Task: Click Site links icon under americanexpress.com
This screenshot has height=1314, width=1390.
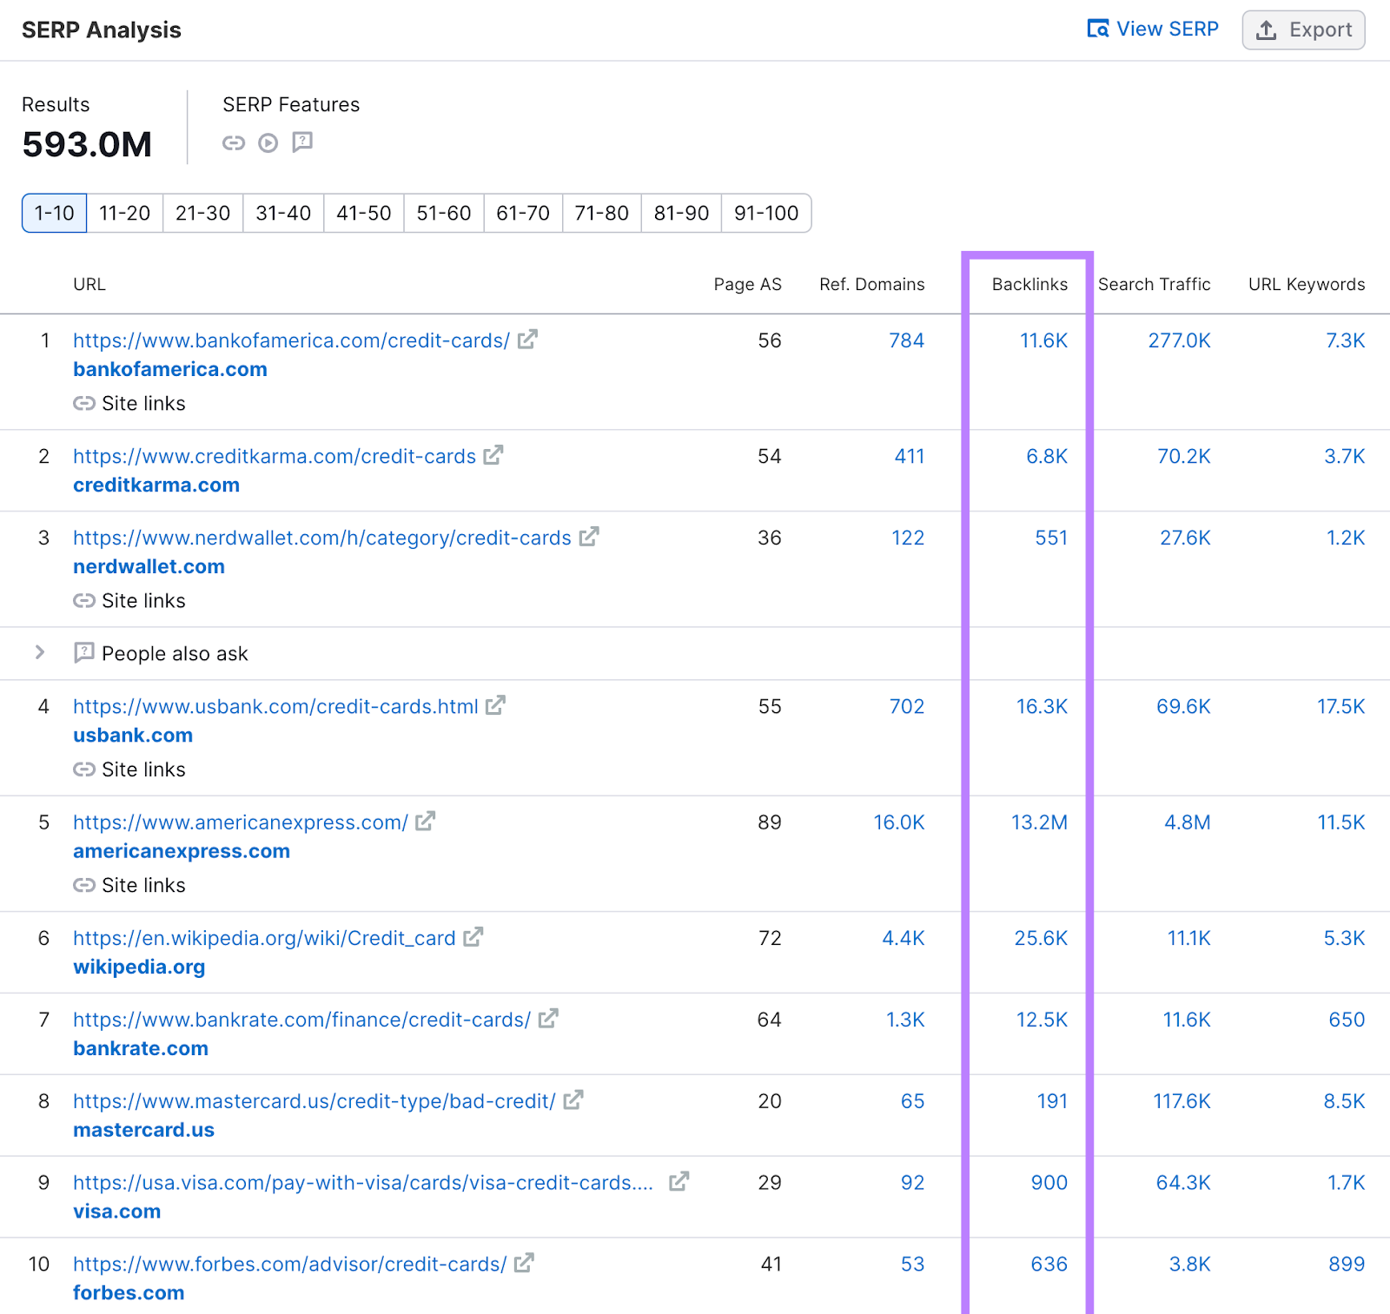Action: pos(84,885)
